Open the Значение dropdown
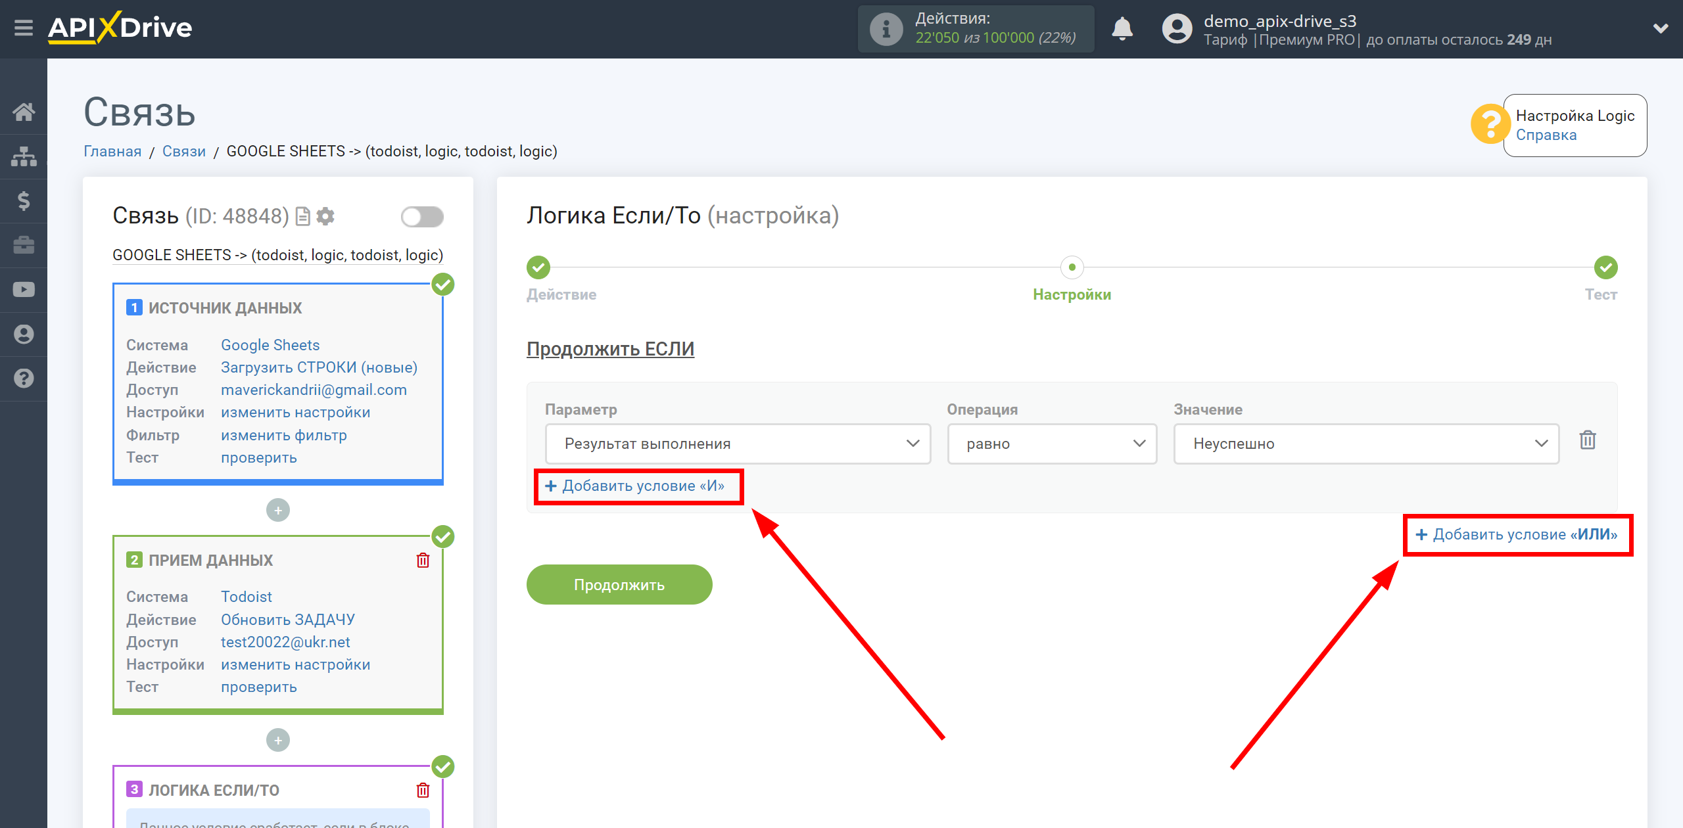Image resolution: width=1683 pixels, height=828 pixels. 1366,444
